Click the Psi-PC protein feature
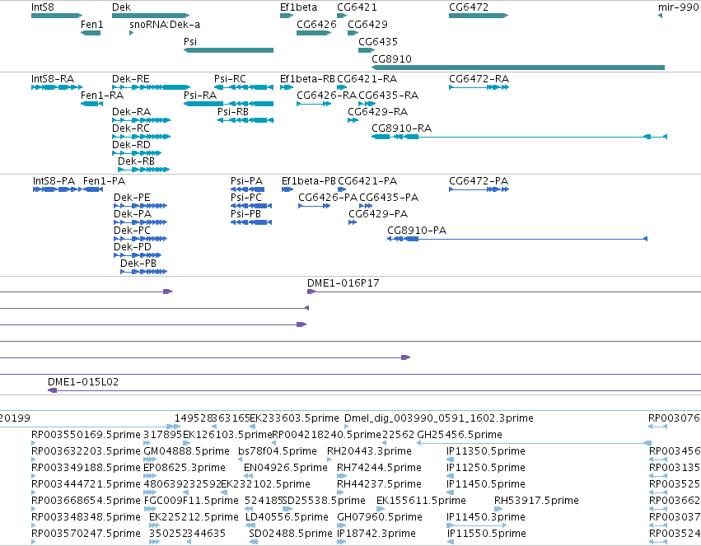701x546 pixels. click(251, 206)
